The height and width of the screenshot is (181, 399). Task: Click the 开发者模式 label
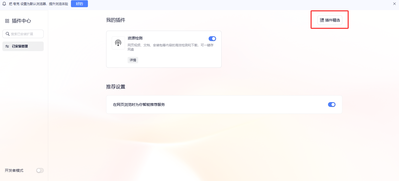click(14, 170)
